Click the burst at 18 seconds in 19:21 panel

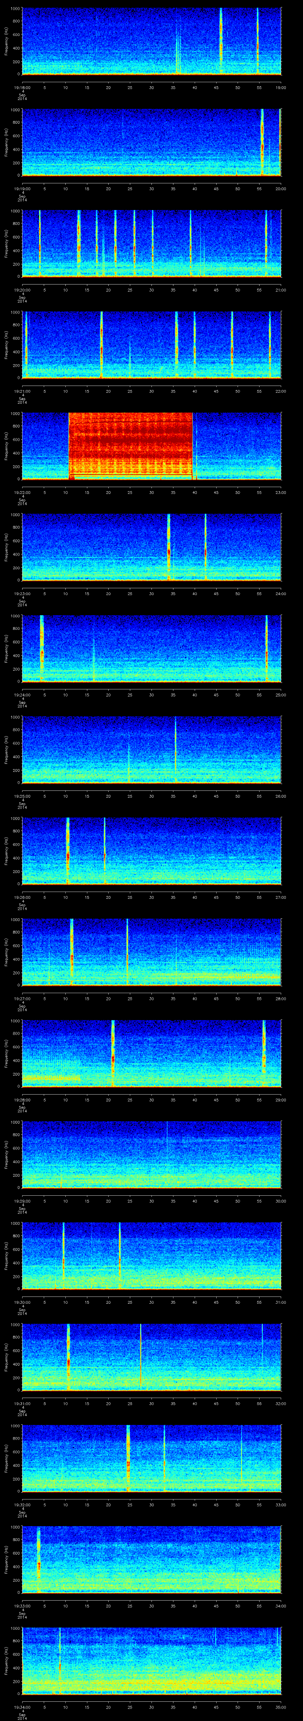[101, 344]
